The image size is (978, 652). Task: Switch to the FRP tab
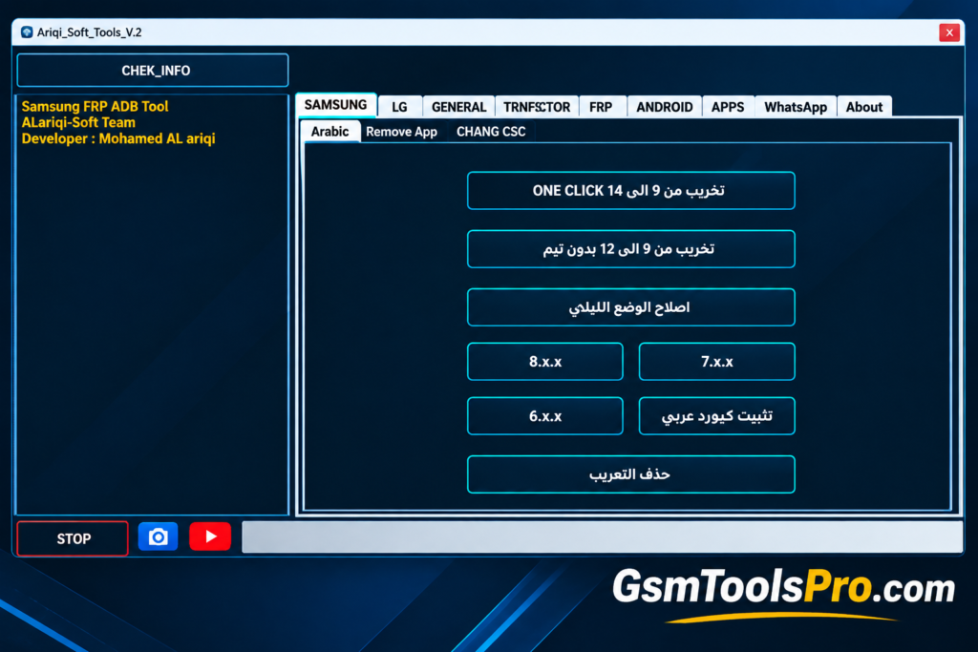pos(602,107)
